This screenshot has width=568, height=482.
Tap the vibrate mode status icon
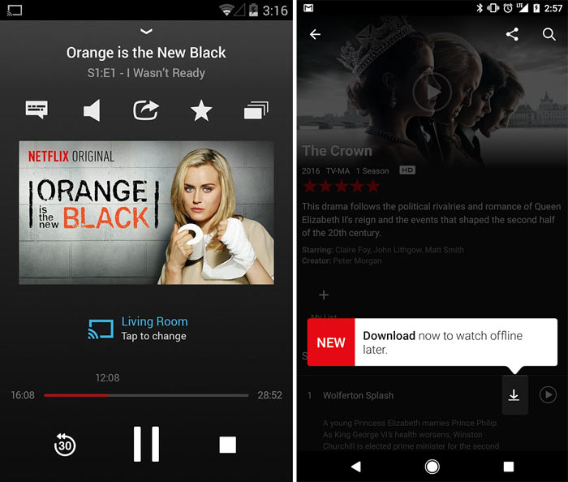tap(493, 8)
